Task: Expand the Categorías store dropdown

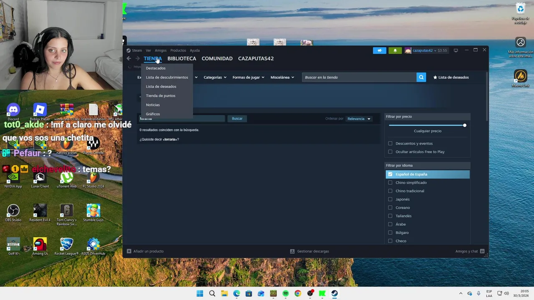Action: click(x=215, y=77)
